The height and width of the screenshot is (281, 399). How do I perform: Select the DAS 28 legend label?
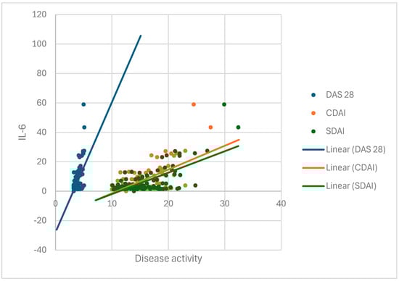point(340,95)
